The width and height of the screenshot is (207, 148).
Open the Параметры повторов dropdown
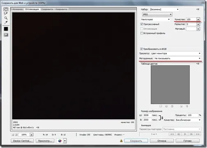coord(182,129)
